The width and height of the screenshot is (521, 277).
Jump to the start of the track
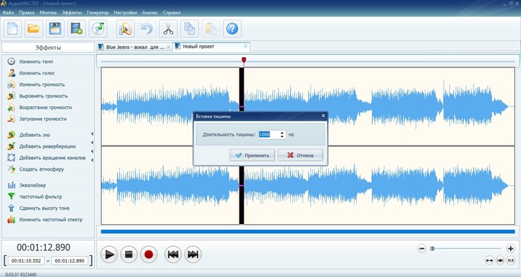173,255
